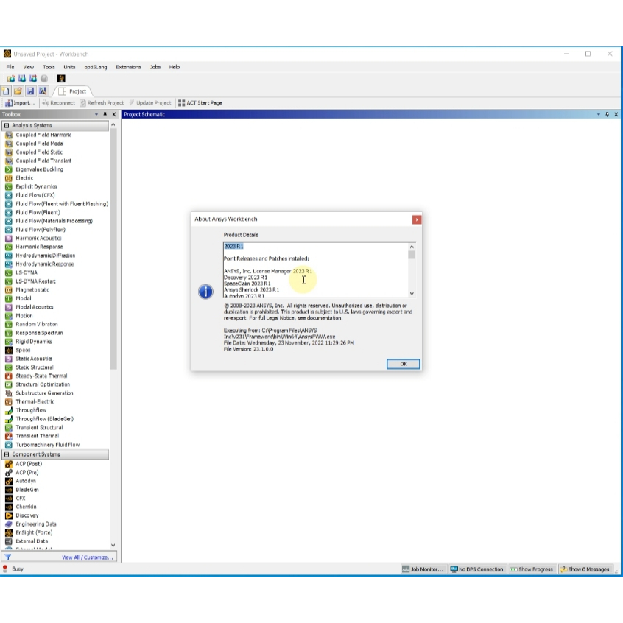This screenshot has width=623, height=623.
Task: Click the info icon in About dialog
Action: point(205,292)
